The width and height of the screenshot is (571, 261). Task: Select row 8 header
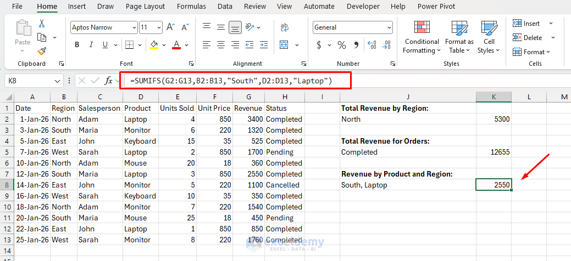click(7, 185)
